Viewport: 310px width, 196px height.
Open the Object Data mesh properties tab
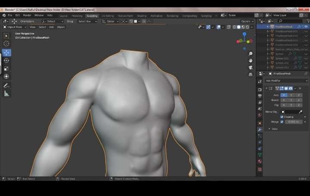point(260,155)
